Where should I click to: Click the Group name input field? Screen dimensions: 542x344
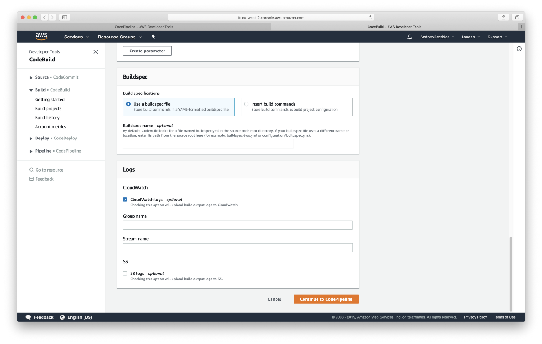tap(238, 225)
